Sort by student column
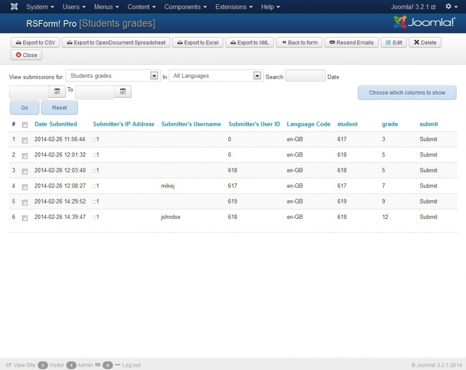The height and width of the screenshot is (370, 466). [x=347, y=124]
